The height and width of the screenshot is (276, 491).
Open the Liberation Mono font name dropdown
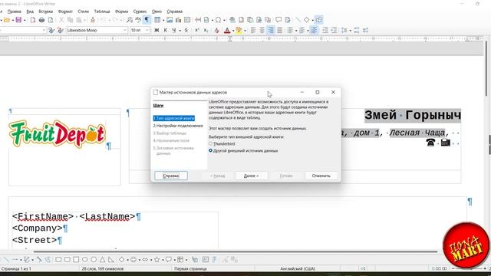(124, 31)
